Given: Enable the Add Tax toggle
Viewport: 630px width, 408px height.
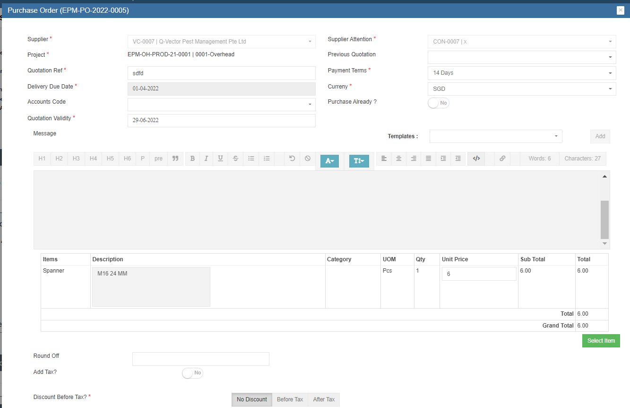Looking at the screenshot, I should pos(192,373).
